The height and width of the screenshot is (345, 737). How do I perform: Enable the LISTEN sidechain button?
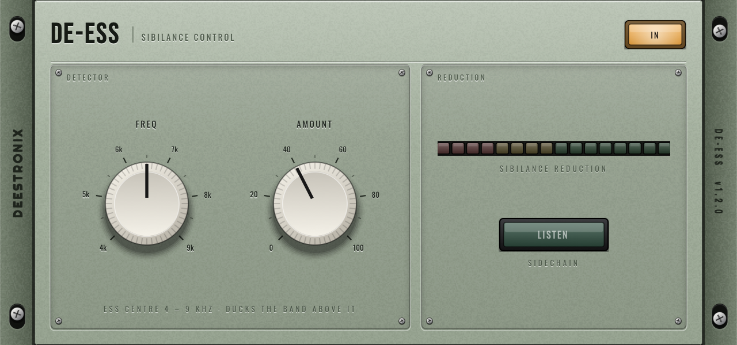(x=553, y=235)
